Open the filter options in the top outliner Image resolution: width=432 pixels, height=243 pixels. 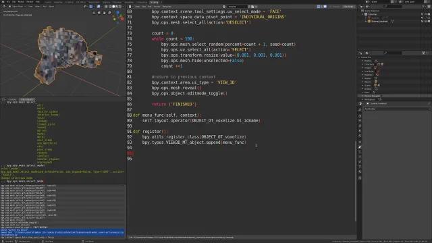[x=423, y=6]
